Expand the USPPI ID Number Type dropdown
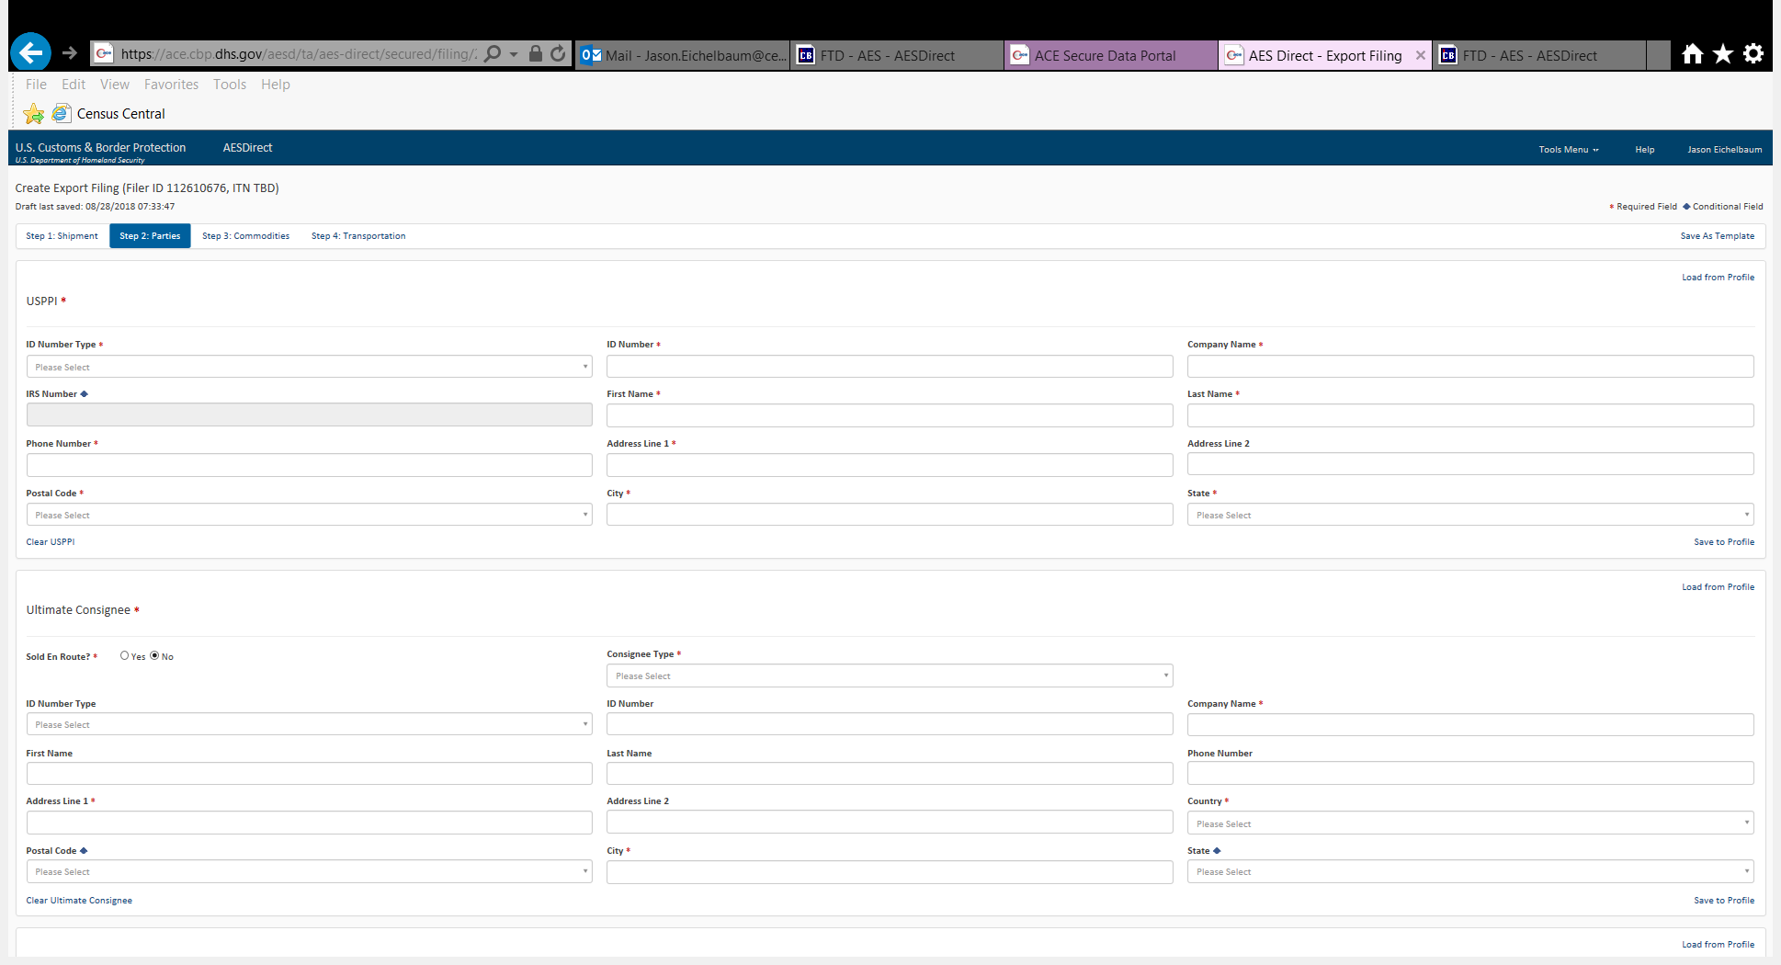Image resolution: width=1781 pixels, height=965 pixels. (x=309, y=367)
